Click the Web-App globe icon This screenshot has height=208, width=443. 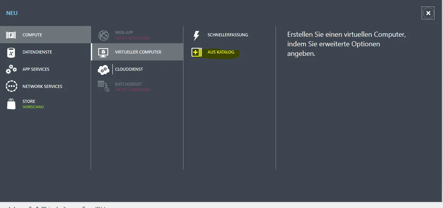click(104, 35)
